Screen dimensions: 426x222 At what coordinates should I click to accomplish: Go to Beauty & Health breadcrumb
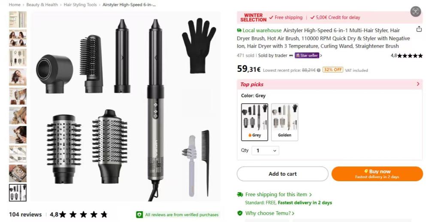point(42,5)
